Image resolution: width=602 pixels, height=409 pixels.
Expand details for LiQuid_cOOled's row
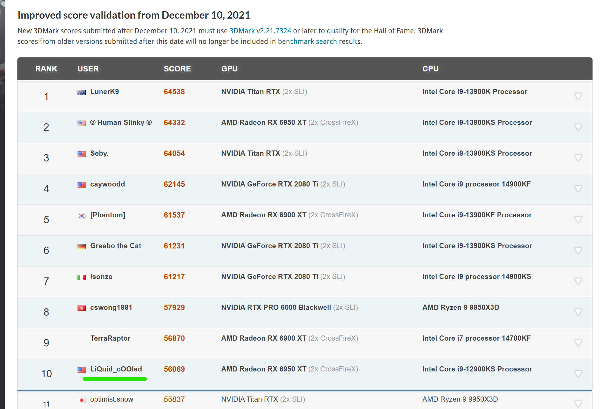point(578,374)
